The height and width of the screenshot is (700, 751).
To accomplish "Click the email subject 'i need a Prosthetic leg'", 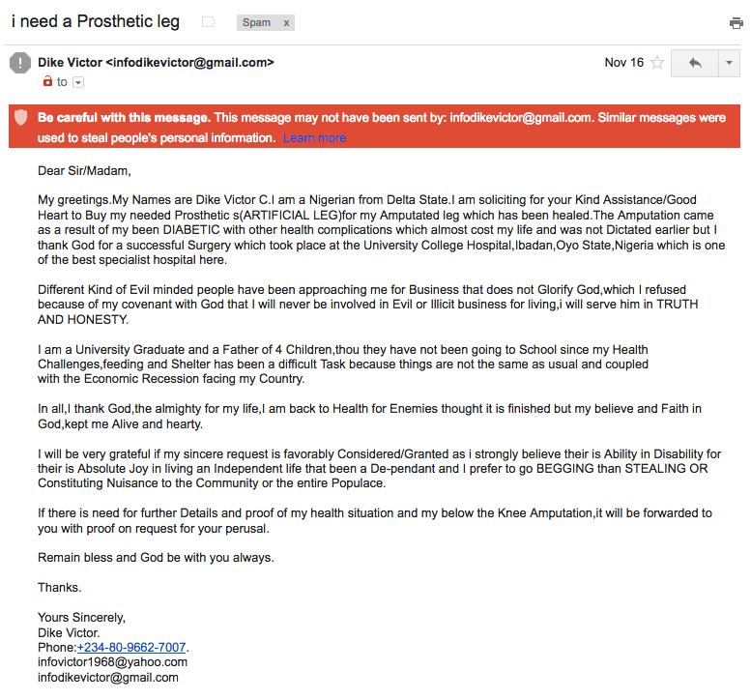I will point(95,21).
